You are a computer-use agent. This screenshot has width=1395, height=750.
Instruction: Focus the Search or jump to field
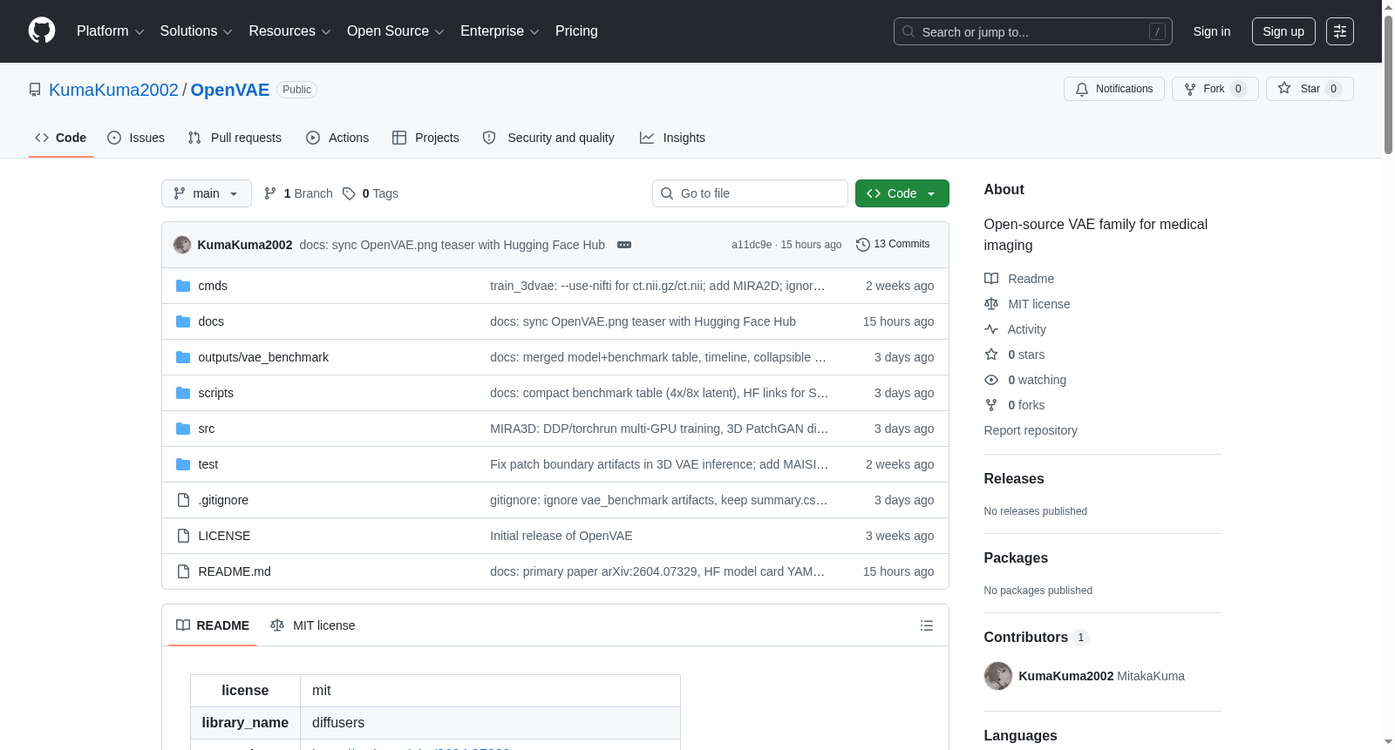(1033, 31)
